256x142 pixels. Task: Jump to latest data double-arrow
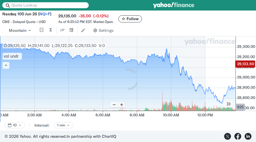click(228, 104)
